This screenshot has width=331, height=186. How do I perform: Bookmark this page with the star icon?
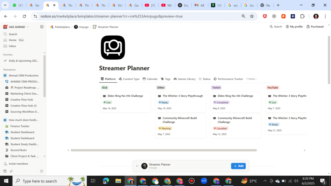(x=252, y=16)
